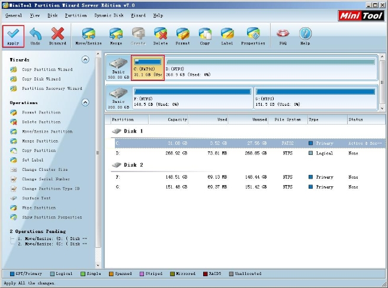The image size is (388, 288).
Task: Select C: FAT32 partition block in disk map
Action: click(147, 67)
